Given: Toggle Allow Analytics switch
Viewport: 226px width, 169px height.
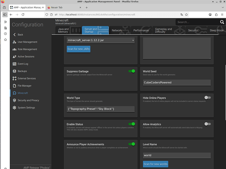Looking at the screenshot, I should coord(208,124).
